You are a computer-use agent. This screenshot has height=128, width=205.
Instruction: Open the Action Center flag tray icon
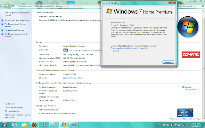coord(176,125)
